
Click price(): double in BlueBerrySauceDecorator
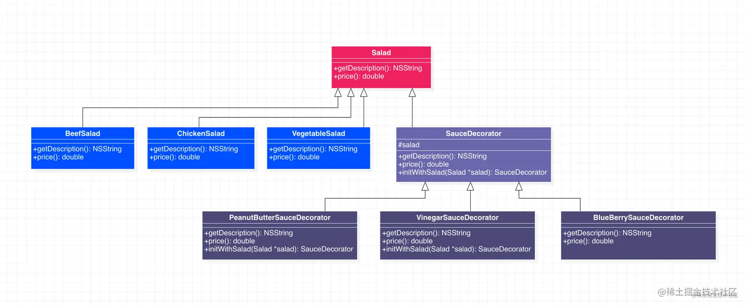[x=588, y=241]
